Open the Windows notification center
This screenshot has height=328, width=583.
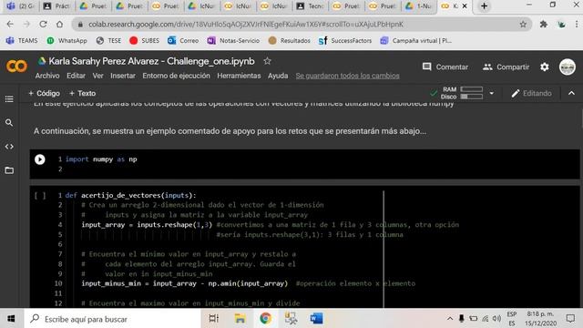(x=570, y=319)
